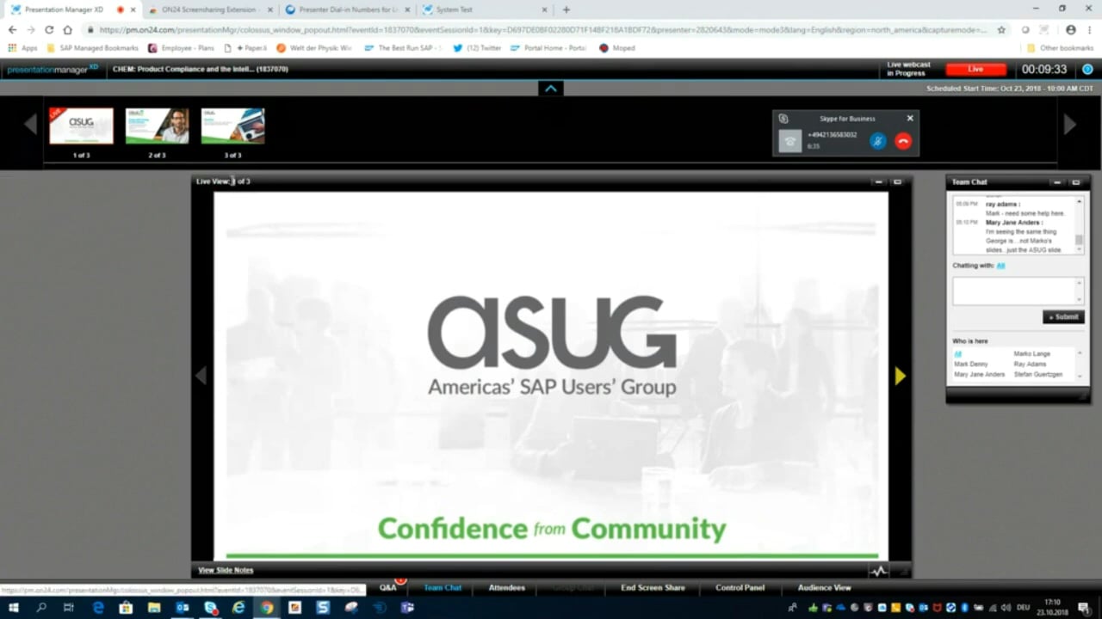The image size is (1102, 619).
Task: Open the Skype call contact avatar
Action: click(790, 141)
